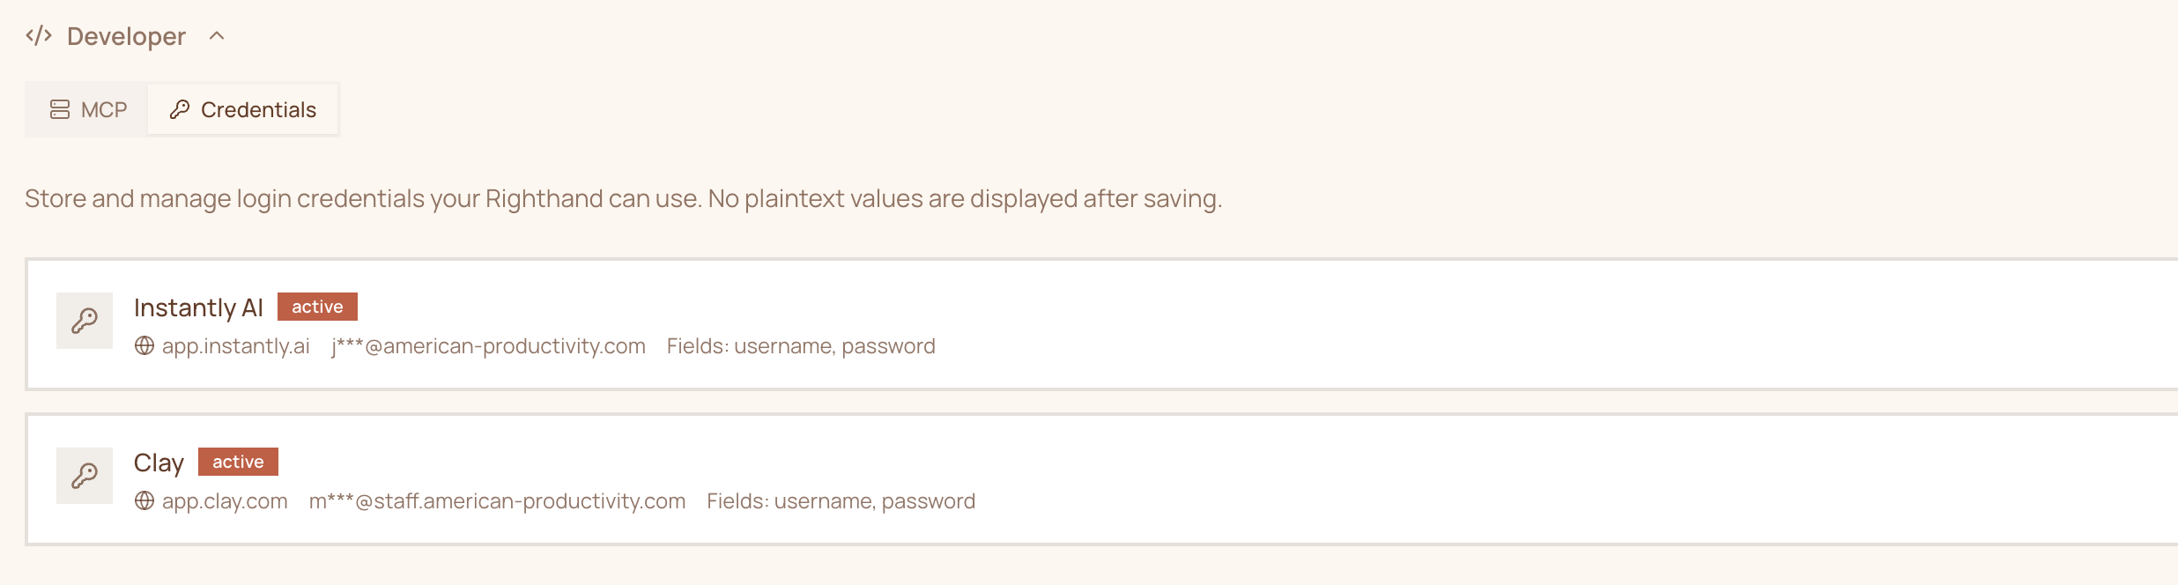Click the key icon for Instantly AI credential

[x=84, y=320]
